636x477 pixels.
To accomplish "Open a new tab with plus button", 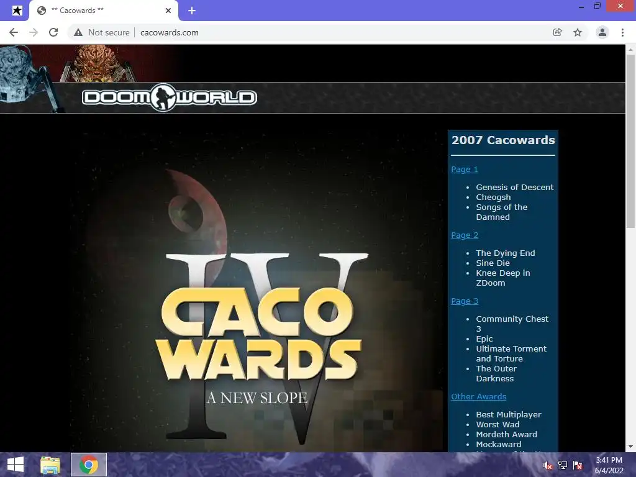I will coord(192,11).
